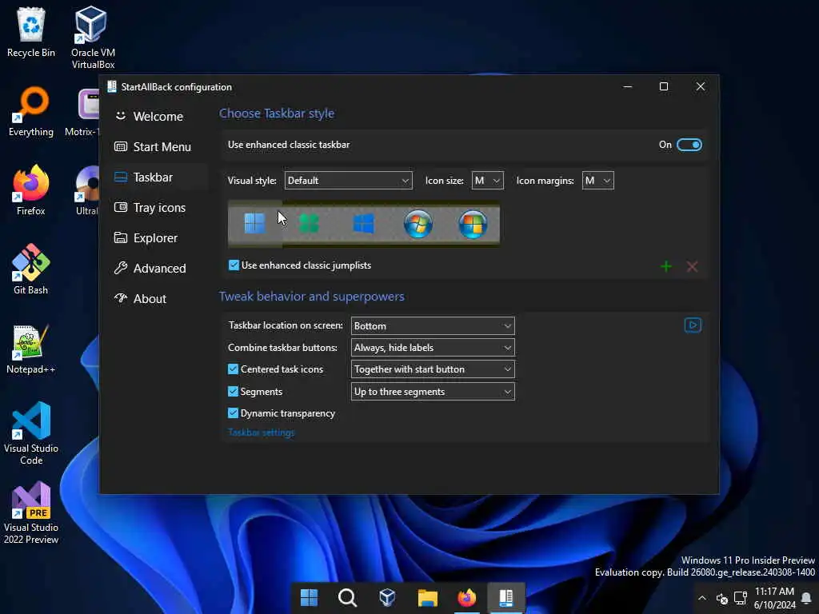
Task: Open Firefox from the taskbar
Action: [x=466, y=598]
